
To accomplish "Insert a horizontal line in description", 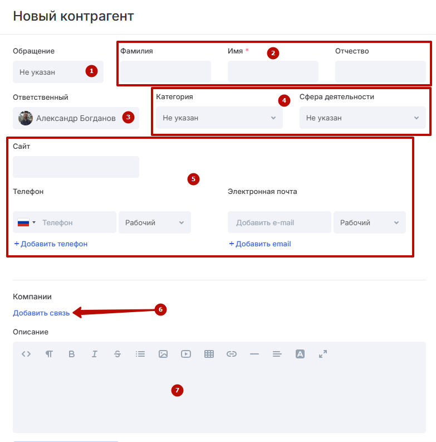I will tap(254, 354).
